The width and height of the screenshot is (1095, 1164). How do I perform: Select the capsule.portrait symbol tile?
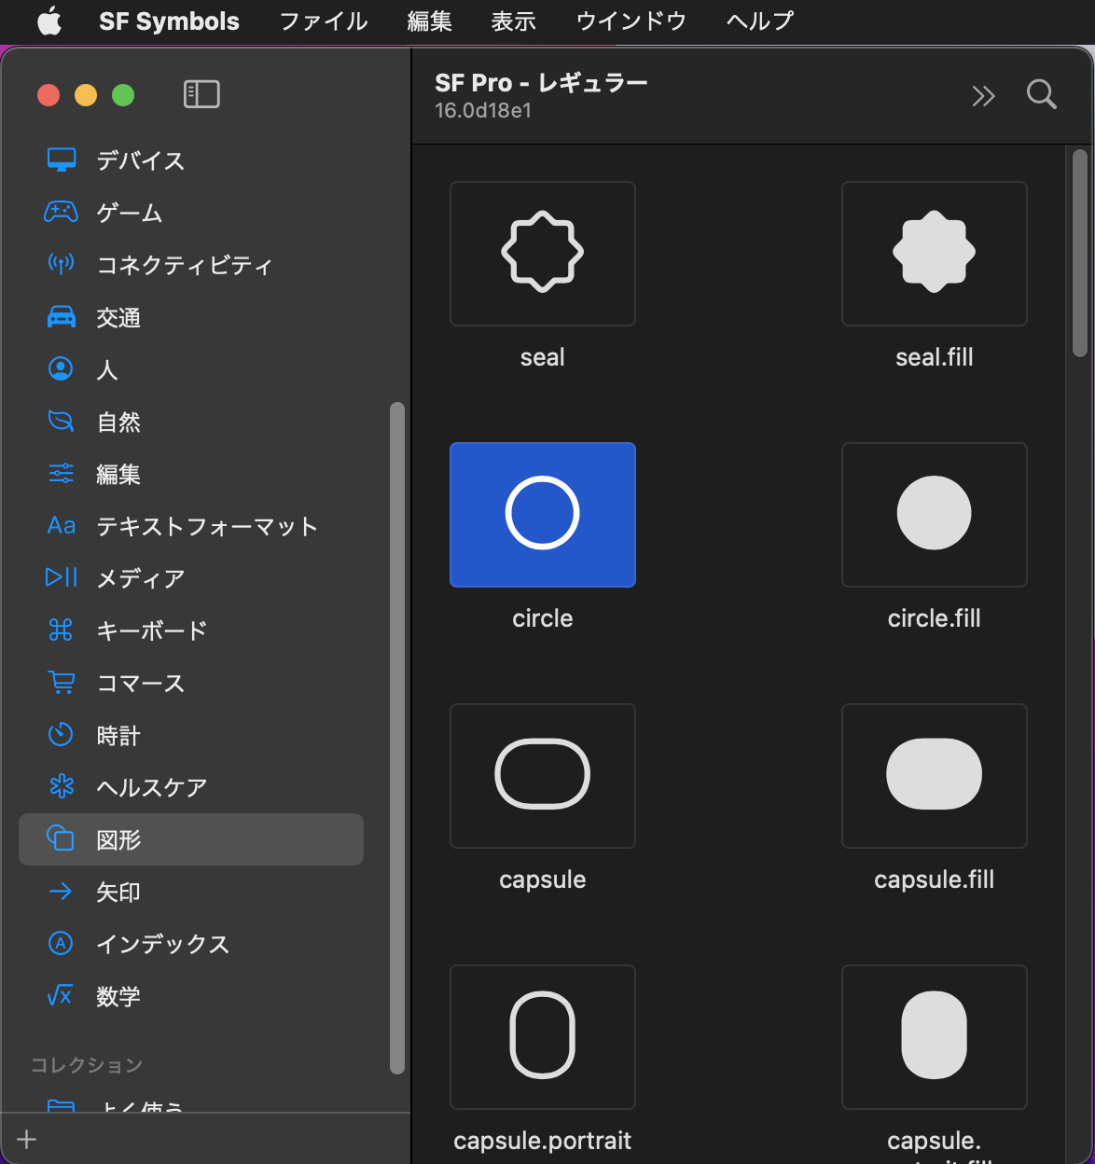(x=542, y=1037)
